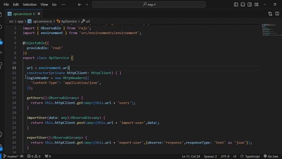Click line number 17 in the gutter
The image size is (282, 159).
(x=14, y=98)
